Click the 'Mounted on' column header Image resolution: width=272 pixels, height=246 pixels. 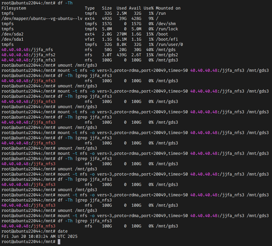[168, 8]
